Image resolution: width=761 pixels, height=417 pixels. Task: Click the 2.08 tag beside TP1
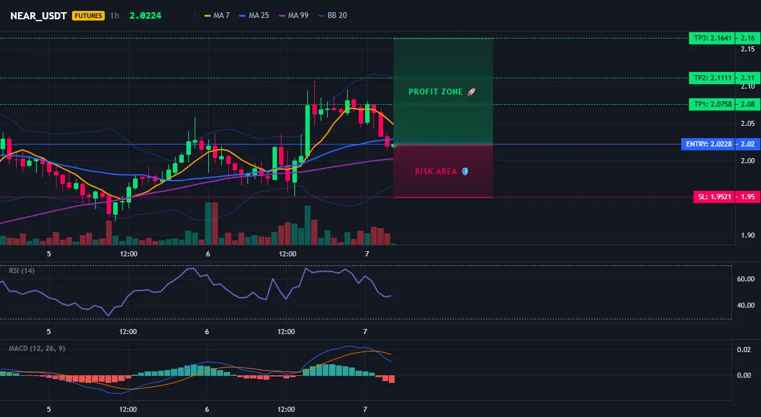tap(748, 104)
